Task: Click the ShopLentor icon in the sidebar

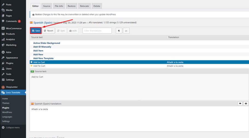Action: (x=3, y=87)
